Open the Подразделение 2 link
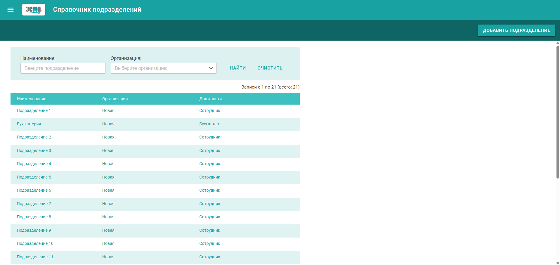560x265 pixels. tap(34, 137)
